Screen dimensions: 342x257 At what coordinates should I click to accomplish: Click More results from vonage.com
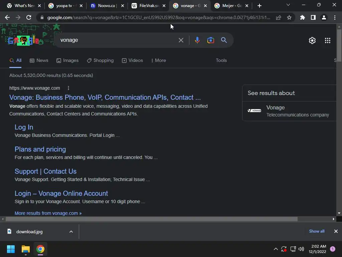[x=48, y=213]
